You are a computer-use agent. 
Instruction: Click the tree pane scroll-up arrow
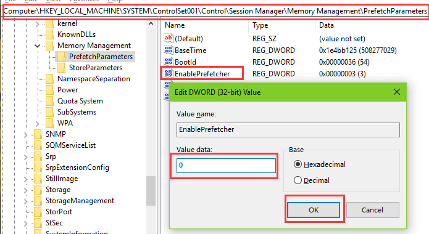pyautogui.click(x=151, y=24)
